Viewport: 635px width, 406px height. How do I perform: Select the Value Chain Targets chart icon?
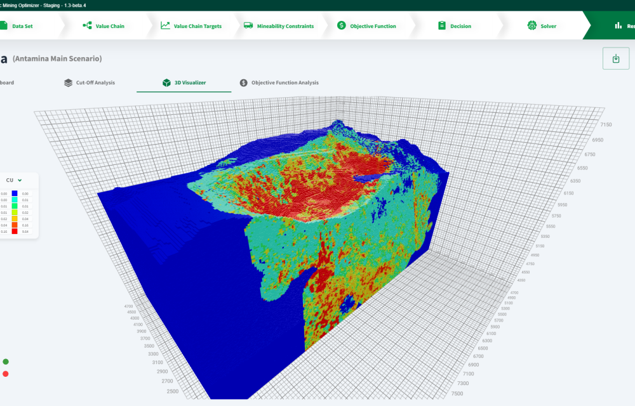coord(165,26)
